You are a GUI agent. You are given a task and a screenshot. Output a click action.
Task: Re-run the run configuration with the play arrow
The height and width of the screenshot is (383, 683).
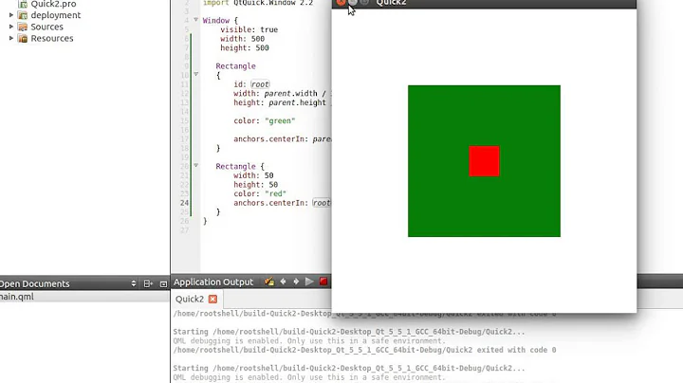[309, 282]
